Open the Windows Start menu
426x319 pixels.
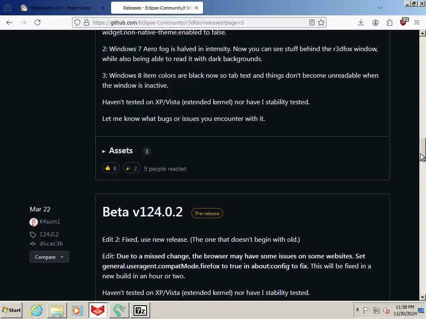pos(11,310)
